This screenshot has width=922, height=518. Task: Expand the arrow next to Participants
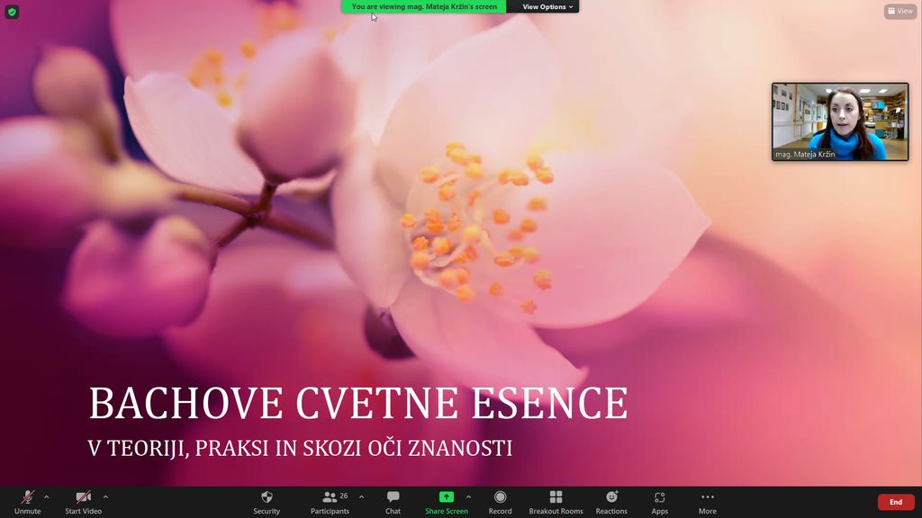point(361,496)
